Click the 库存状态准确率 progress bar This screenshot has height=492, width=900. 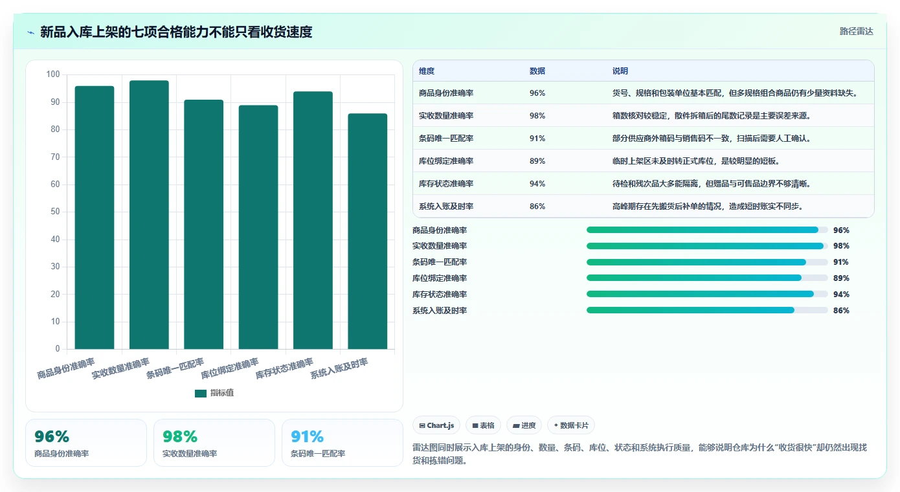707,294
